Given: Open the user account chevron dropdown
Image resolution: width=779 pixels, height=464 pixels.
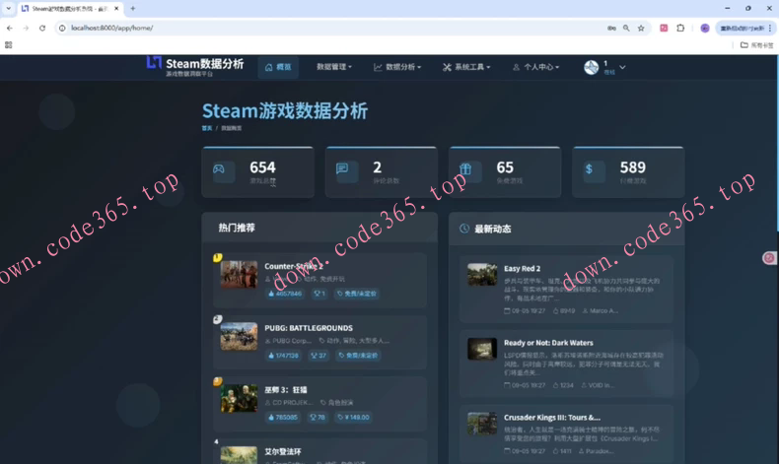Looking at the screenshot, I should click(x=622, y=67).
